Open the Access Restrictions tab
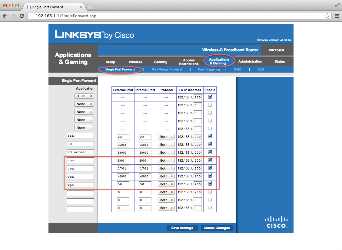Screen dimensions: 342x250 (x=189, y=62)
